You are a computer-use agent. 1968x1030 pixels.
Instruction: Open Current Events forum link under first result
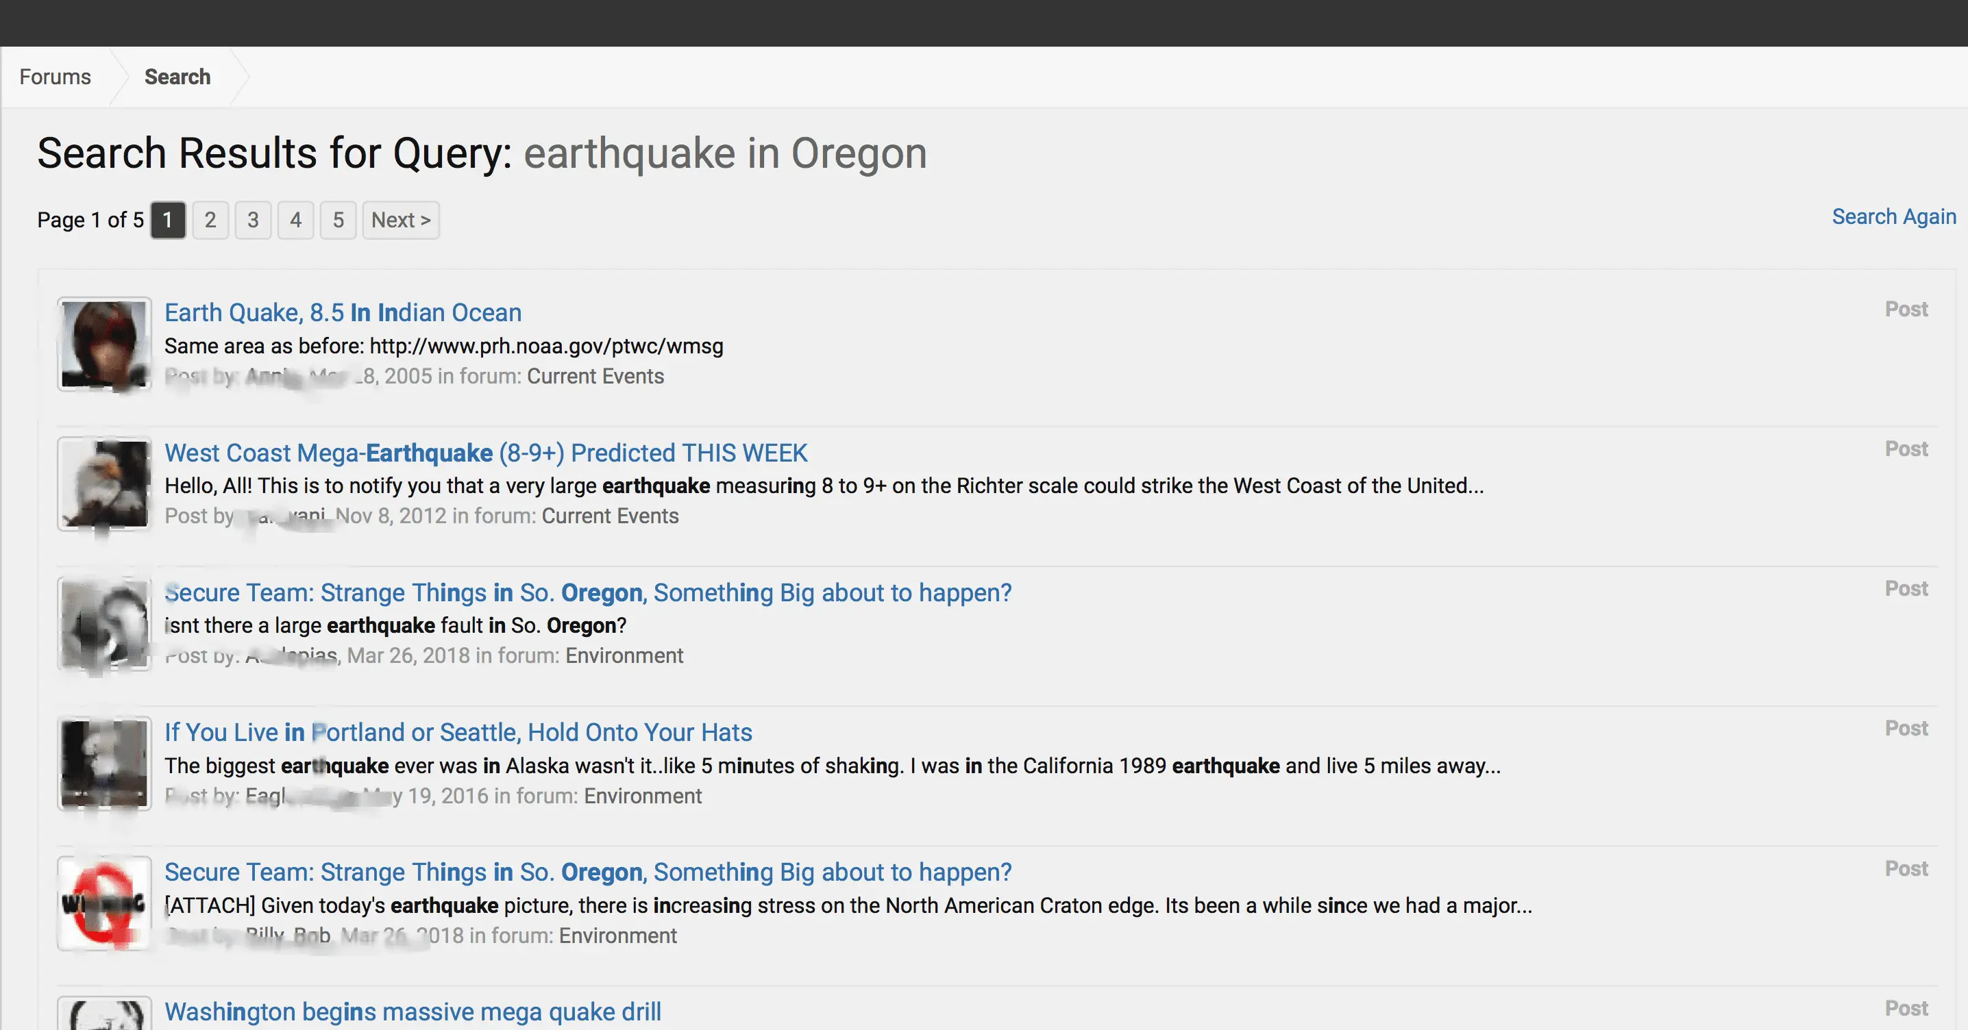tap(595, 377)
